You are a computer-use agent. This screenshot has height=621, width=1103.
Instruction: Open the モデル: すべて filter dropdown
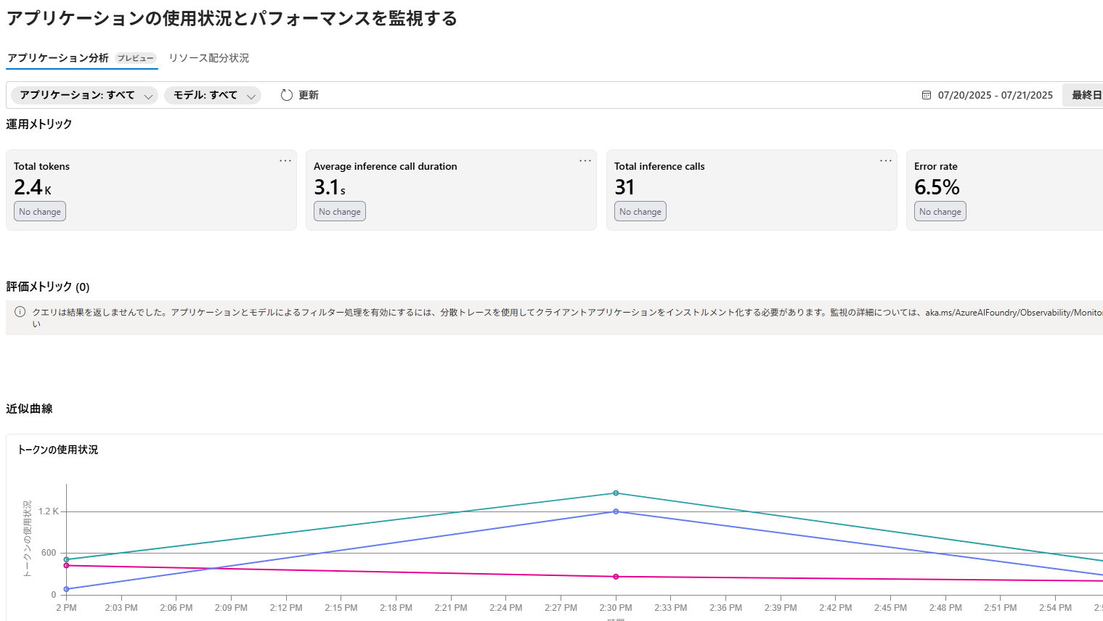click(213, 94)
